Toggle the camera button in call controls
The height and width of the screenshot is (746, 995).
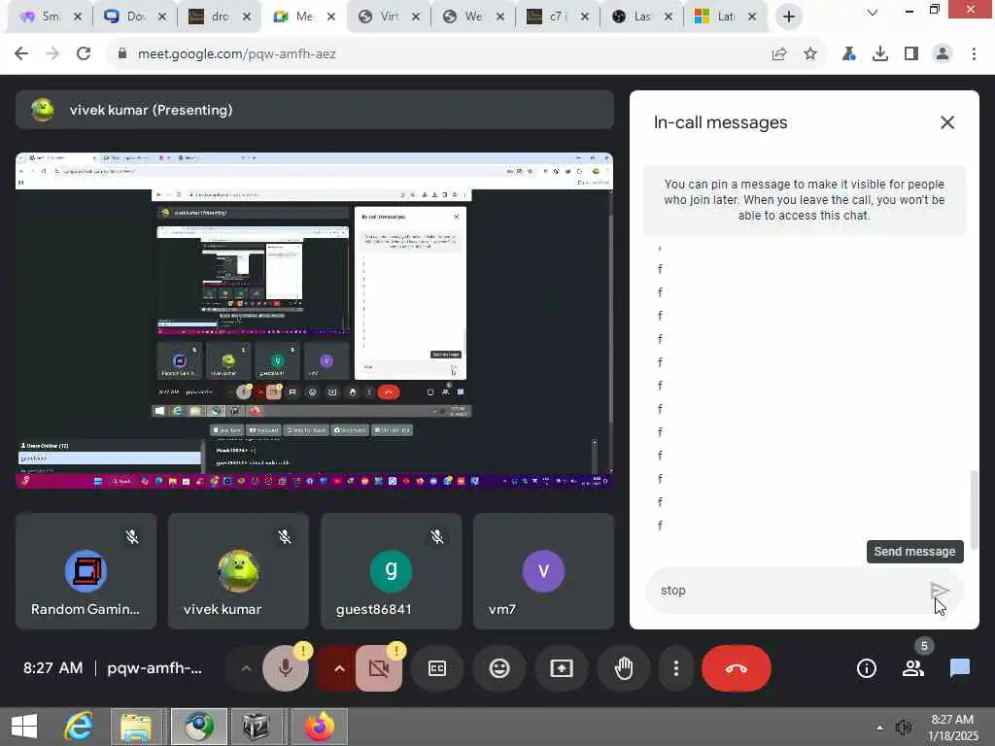tap(379, 668)
